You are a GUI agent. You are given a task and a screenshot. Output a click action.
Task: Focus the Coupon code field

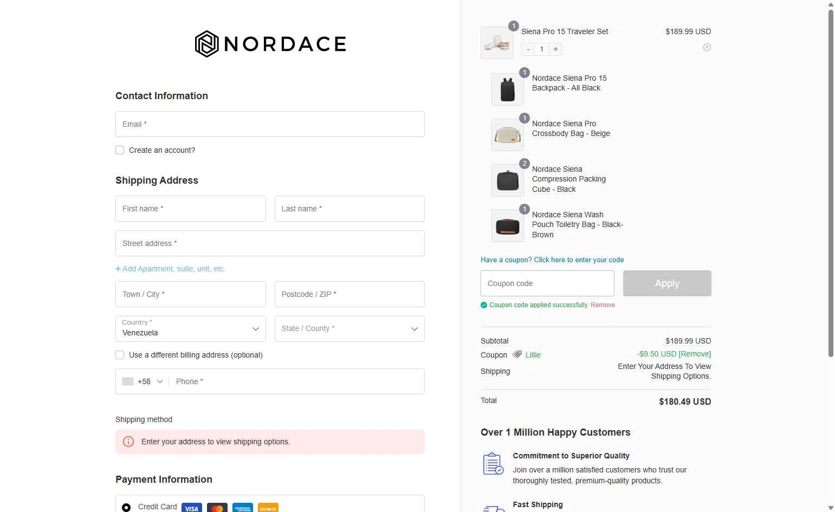coord(547,283)
